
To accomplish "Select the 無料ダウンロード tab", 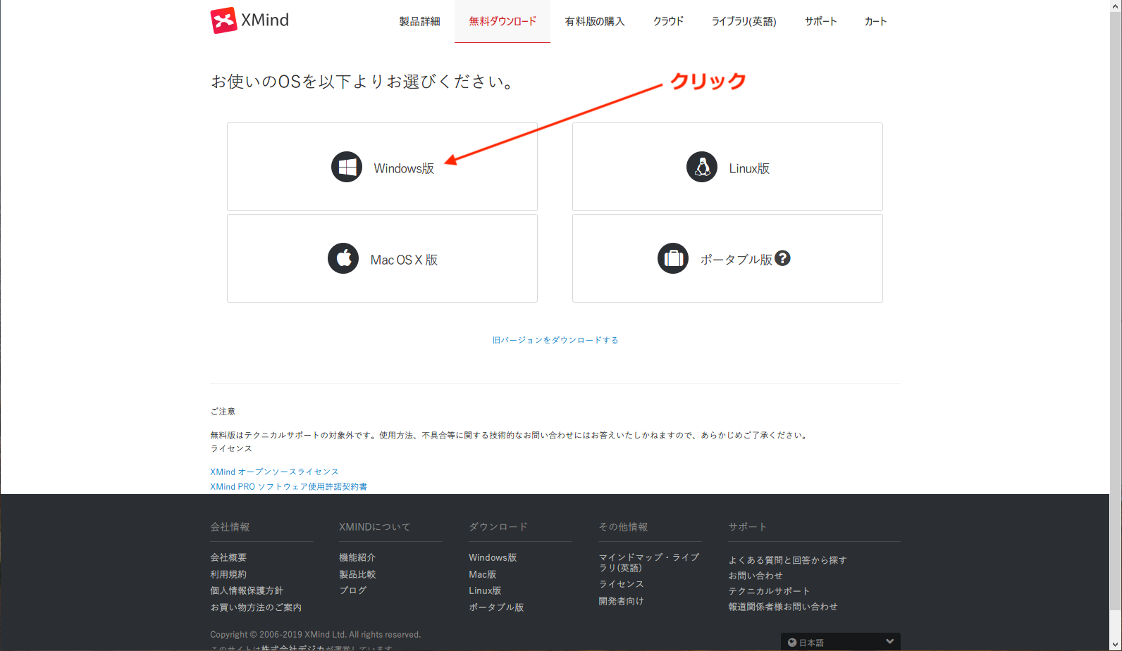I will click(x=503, y=22).
